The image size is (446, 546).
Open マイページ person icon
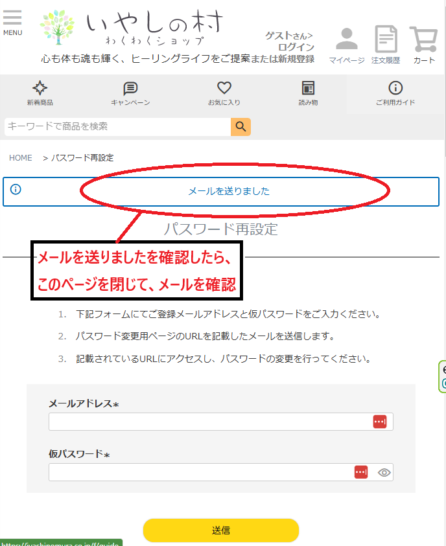[x=347, y=40]
